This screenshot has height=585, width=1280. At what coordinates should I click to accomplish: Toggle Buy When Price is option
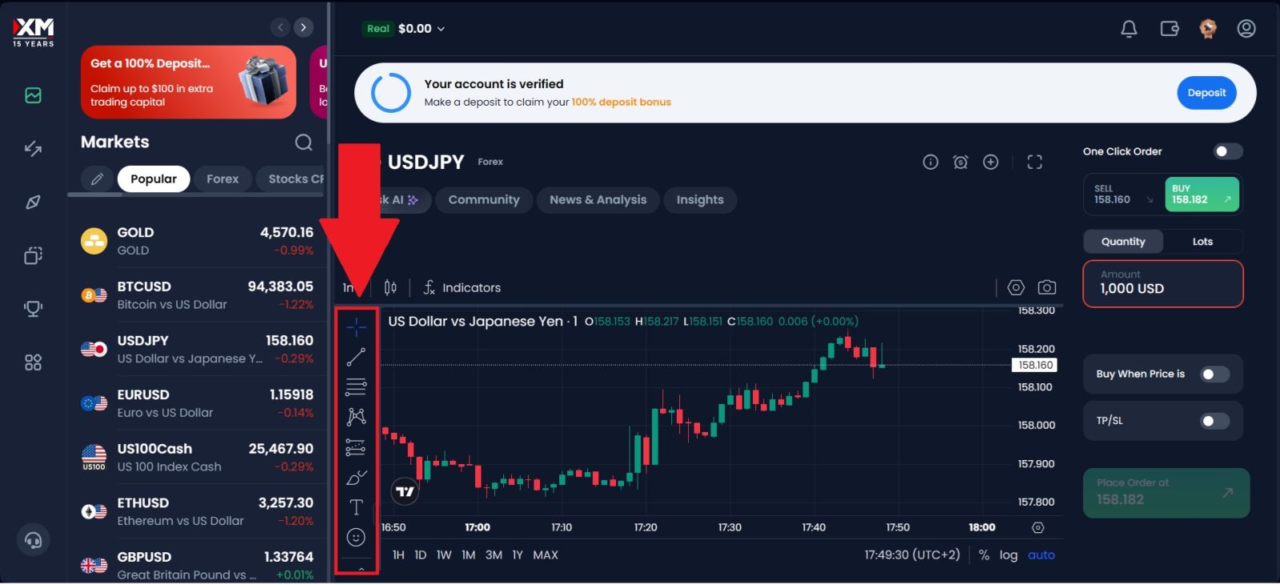pyautogui.click(x=1214, y=375)
